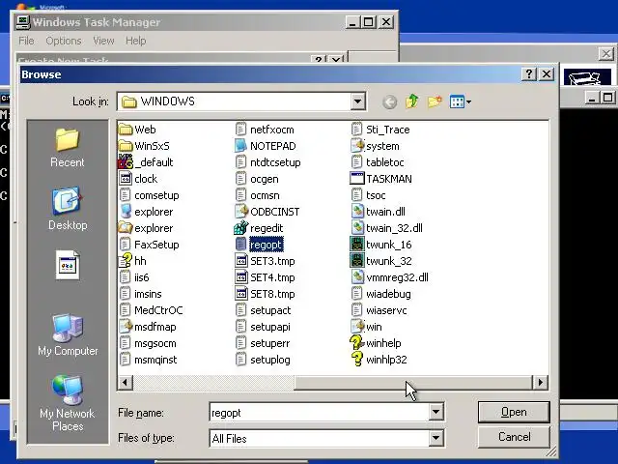This screenshot has height=464, width=618.
Task: Select the SET3.tmp file
Action: tap(265, 261)
